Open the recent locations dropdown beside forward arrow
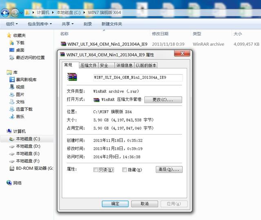This screenshot has height=220, width=261. click(21, 13)
